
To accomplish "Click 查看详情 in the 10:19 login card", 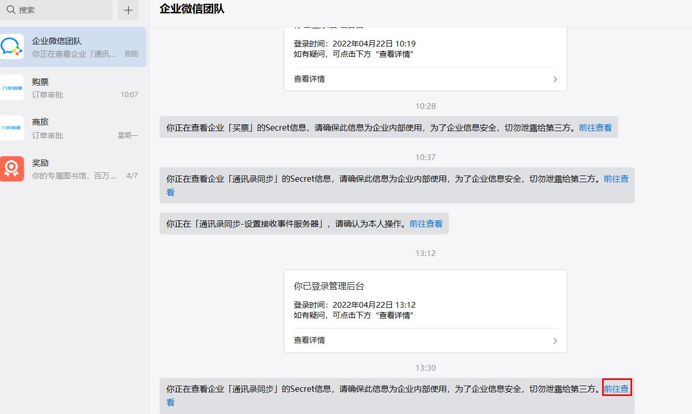I will point(309,79).
